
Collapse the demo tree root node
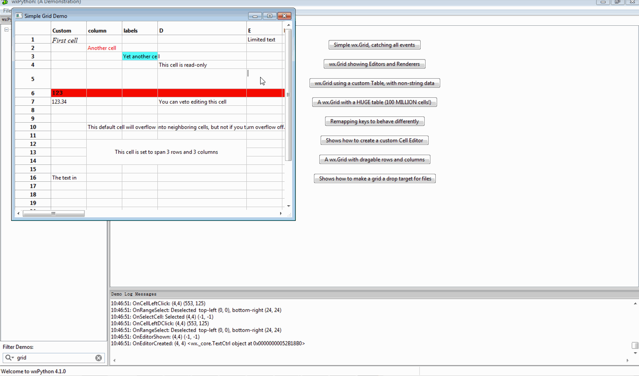pos(6,29)
